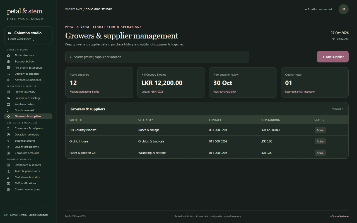Click the Bouquet builder icon

point(8,62)
